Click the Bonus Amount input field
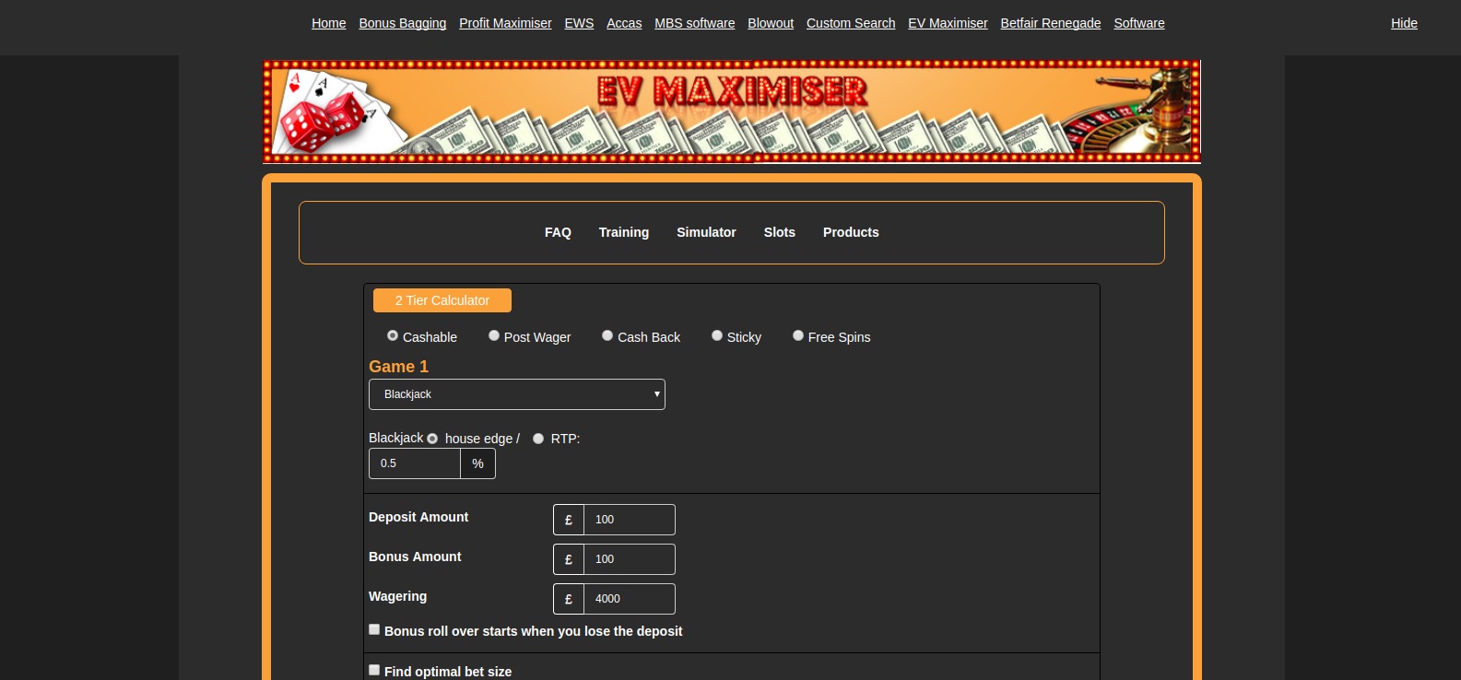This screenshot has width=1461, height=680. [630, 559]
